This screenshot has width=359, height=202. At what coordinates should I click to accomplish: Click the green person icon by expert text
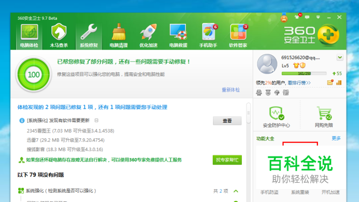pos(21,160)
